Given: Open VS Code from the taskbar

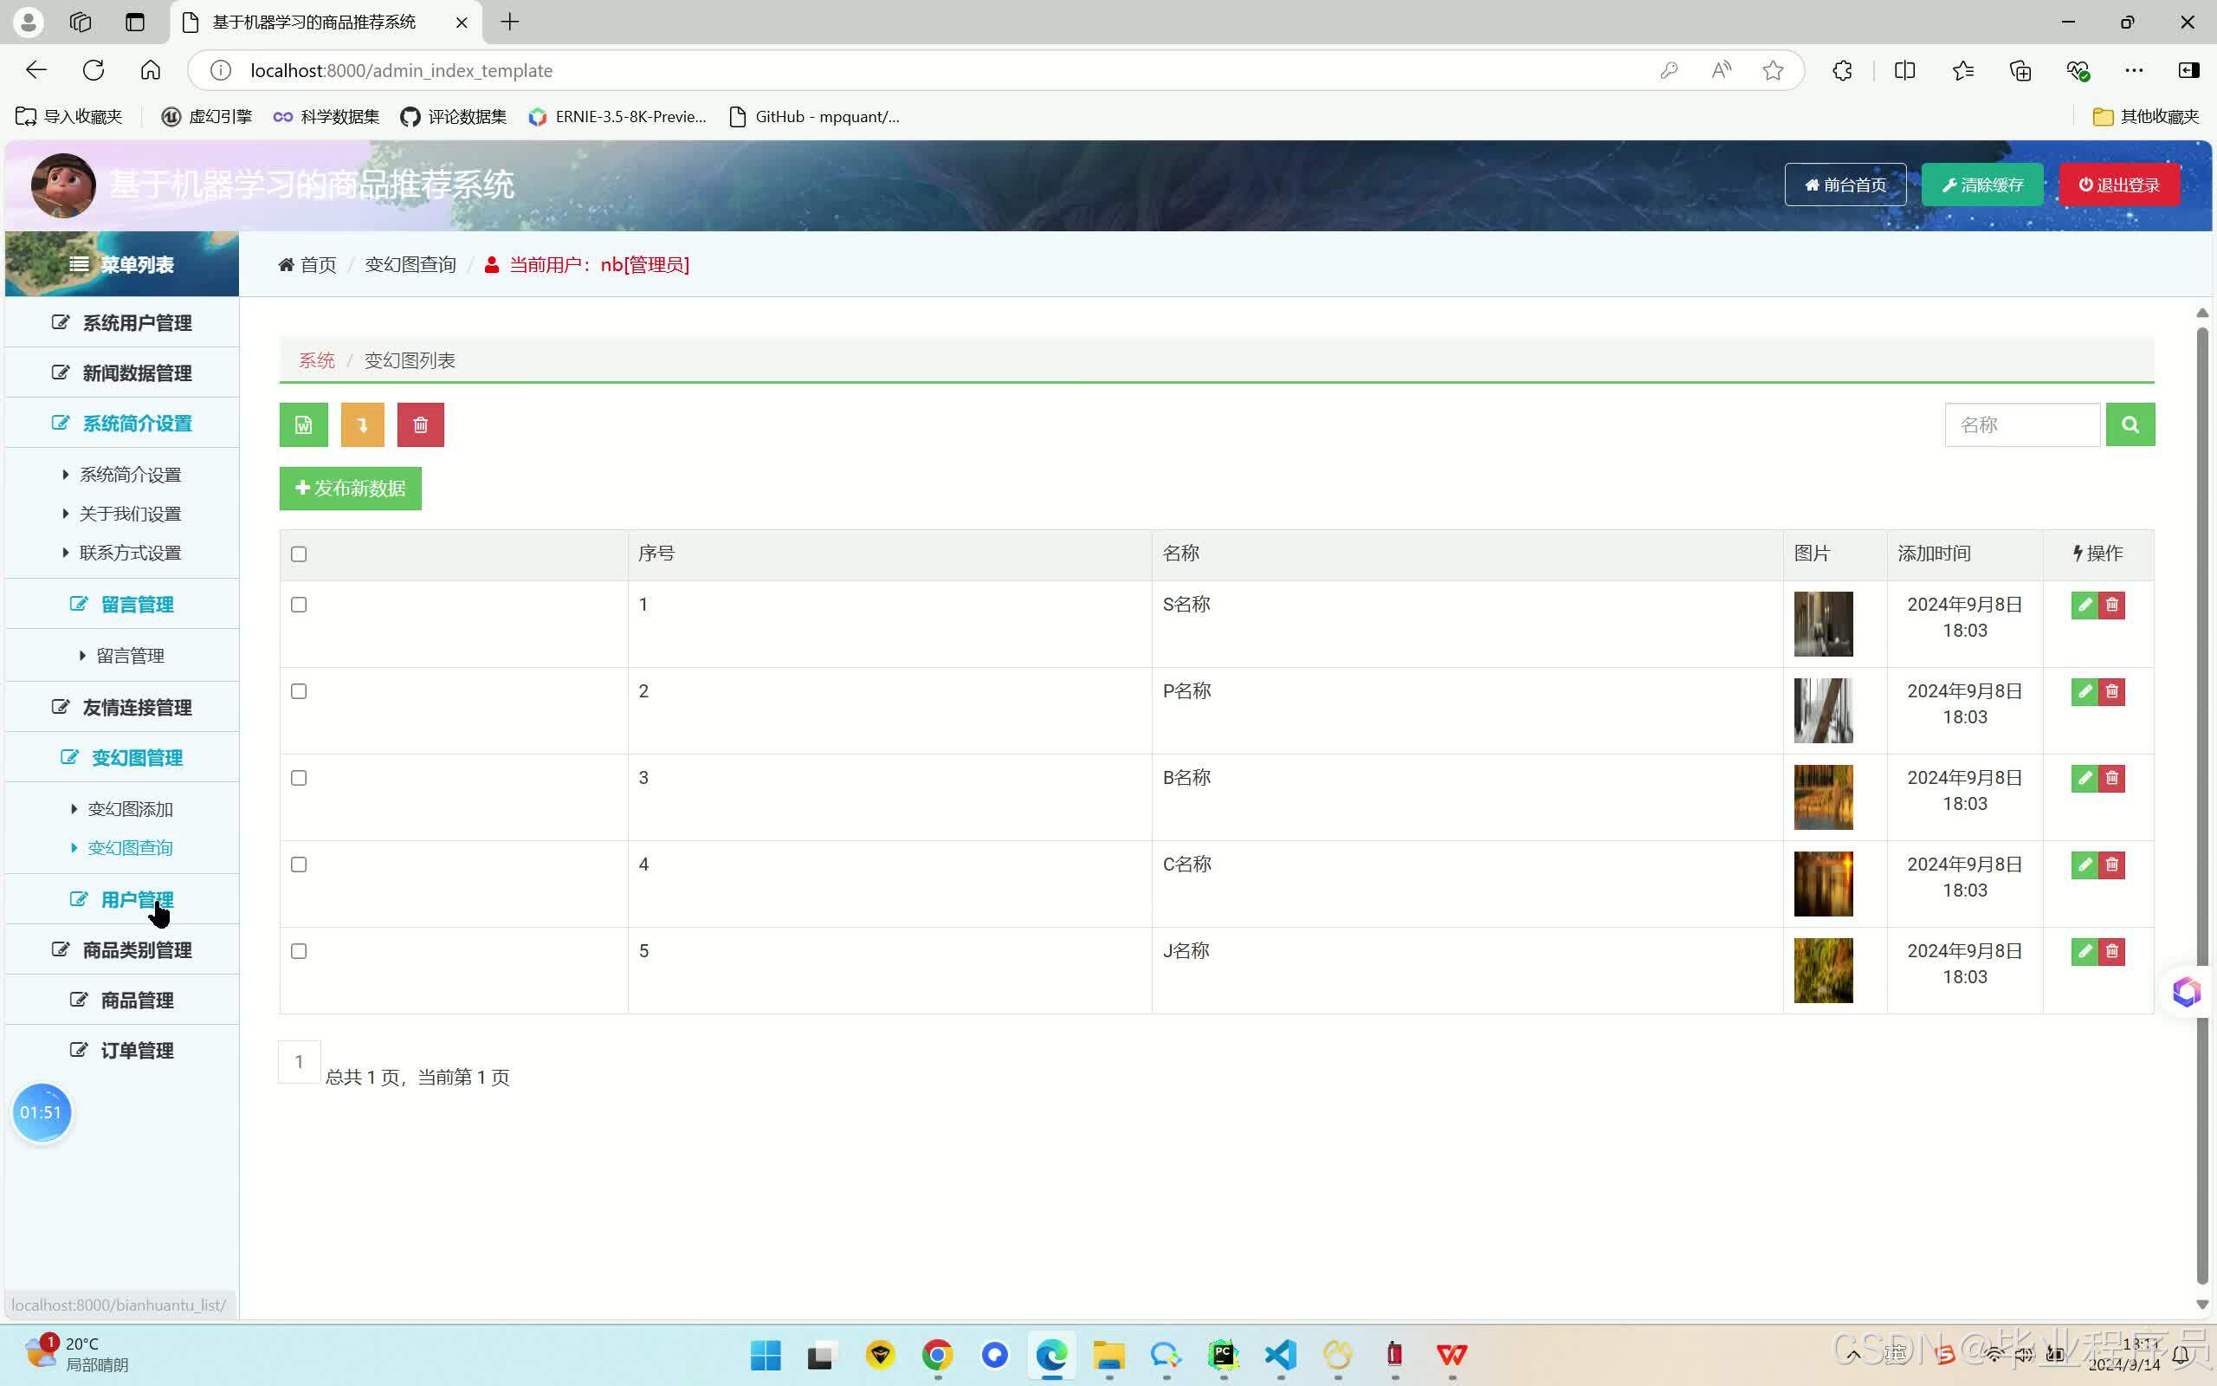Looking at the screenshot, I should (x=1281, y=1355).
